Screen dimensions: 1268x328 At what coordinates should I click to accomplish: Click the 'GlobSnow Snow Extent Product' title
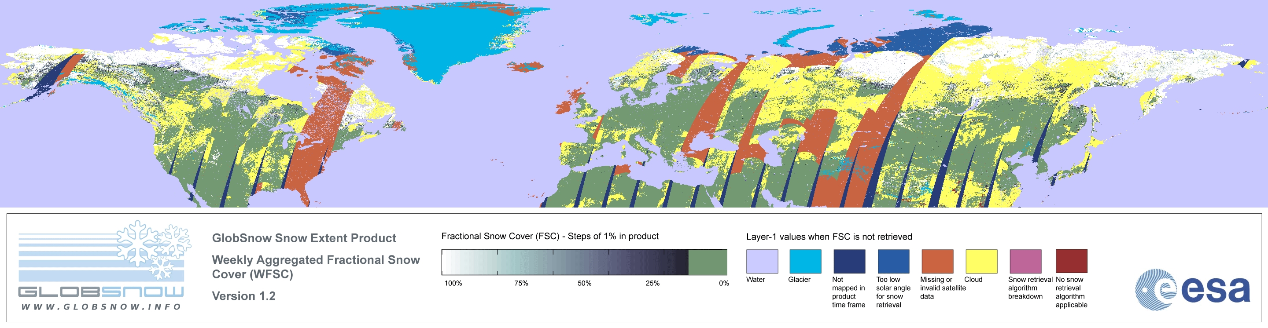click(304, 238)
